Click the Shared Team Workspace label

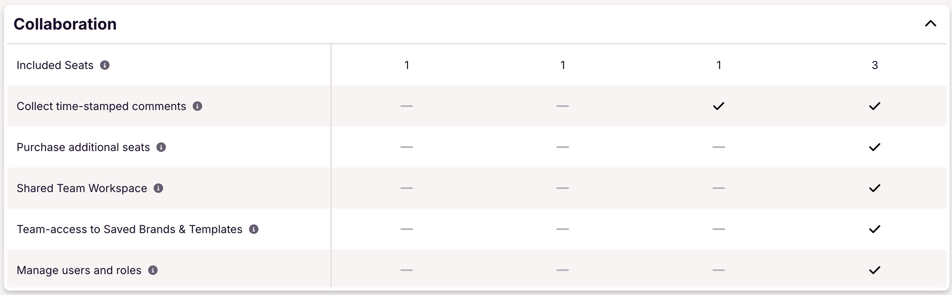tap(82, 188)
